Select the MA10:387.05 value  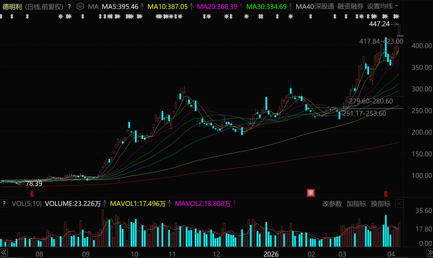click(x=168, y=7)
